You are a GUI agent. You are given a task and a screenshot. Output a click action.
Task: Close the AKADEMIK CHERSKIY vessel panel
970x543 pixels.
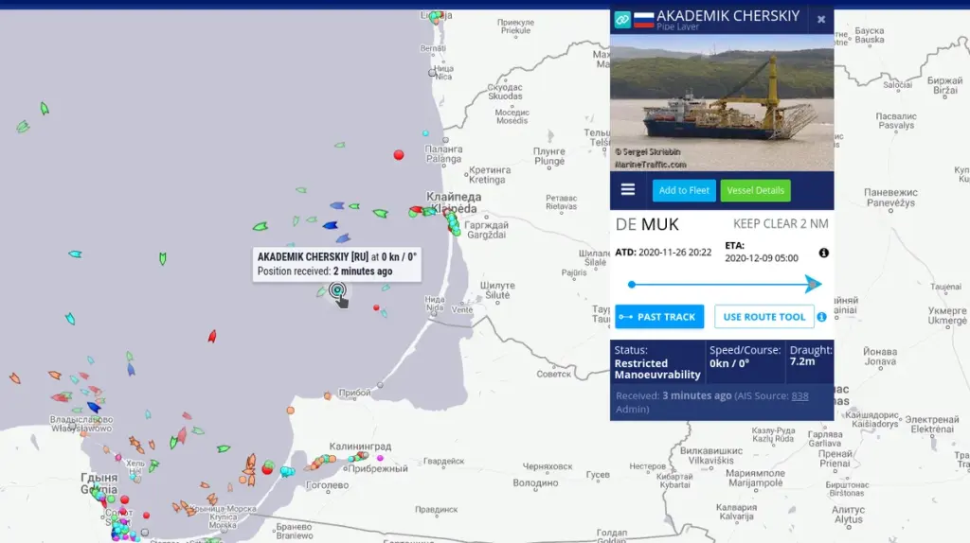tap(820, 19)
